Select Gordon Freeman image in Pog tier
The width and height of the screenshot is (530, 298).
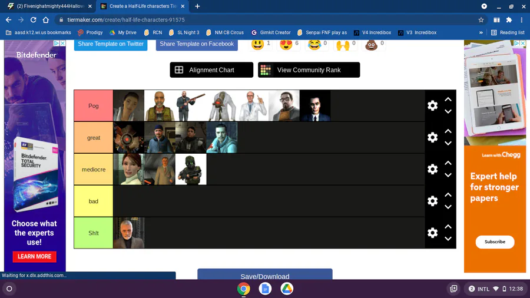(284, 105)
